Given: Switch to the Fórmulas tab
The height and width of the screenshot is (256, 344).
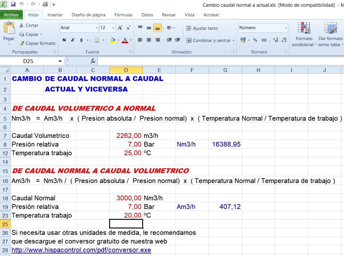Looking at the screenshot, I should pos(124,15).
